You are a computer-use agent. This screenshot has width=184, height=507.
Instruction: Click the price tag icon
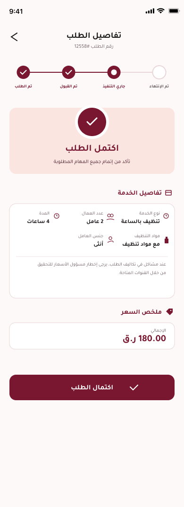169,312
